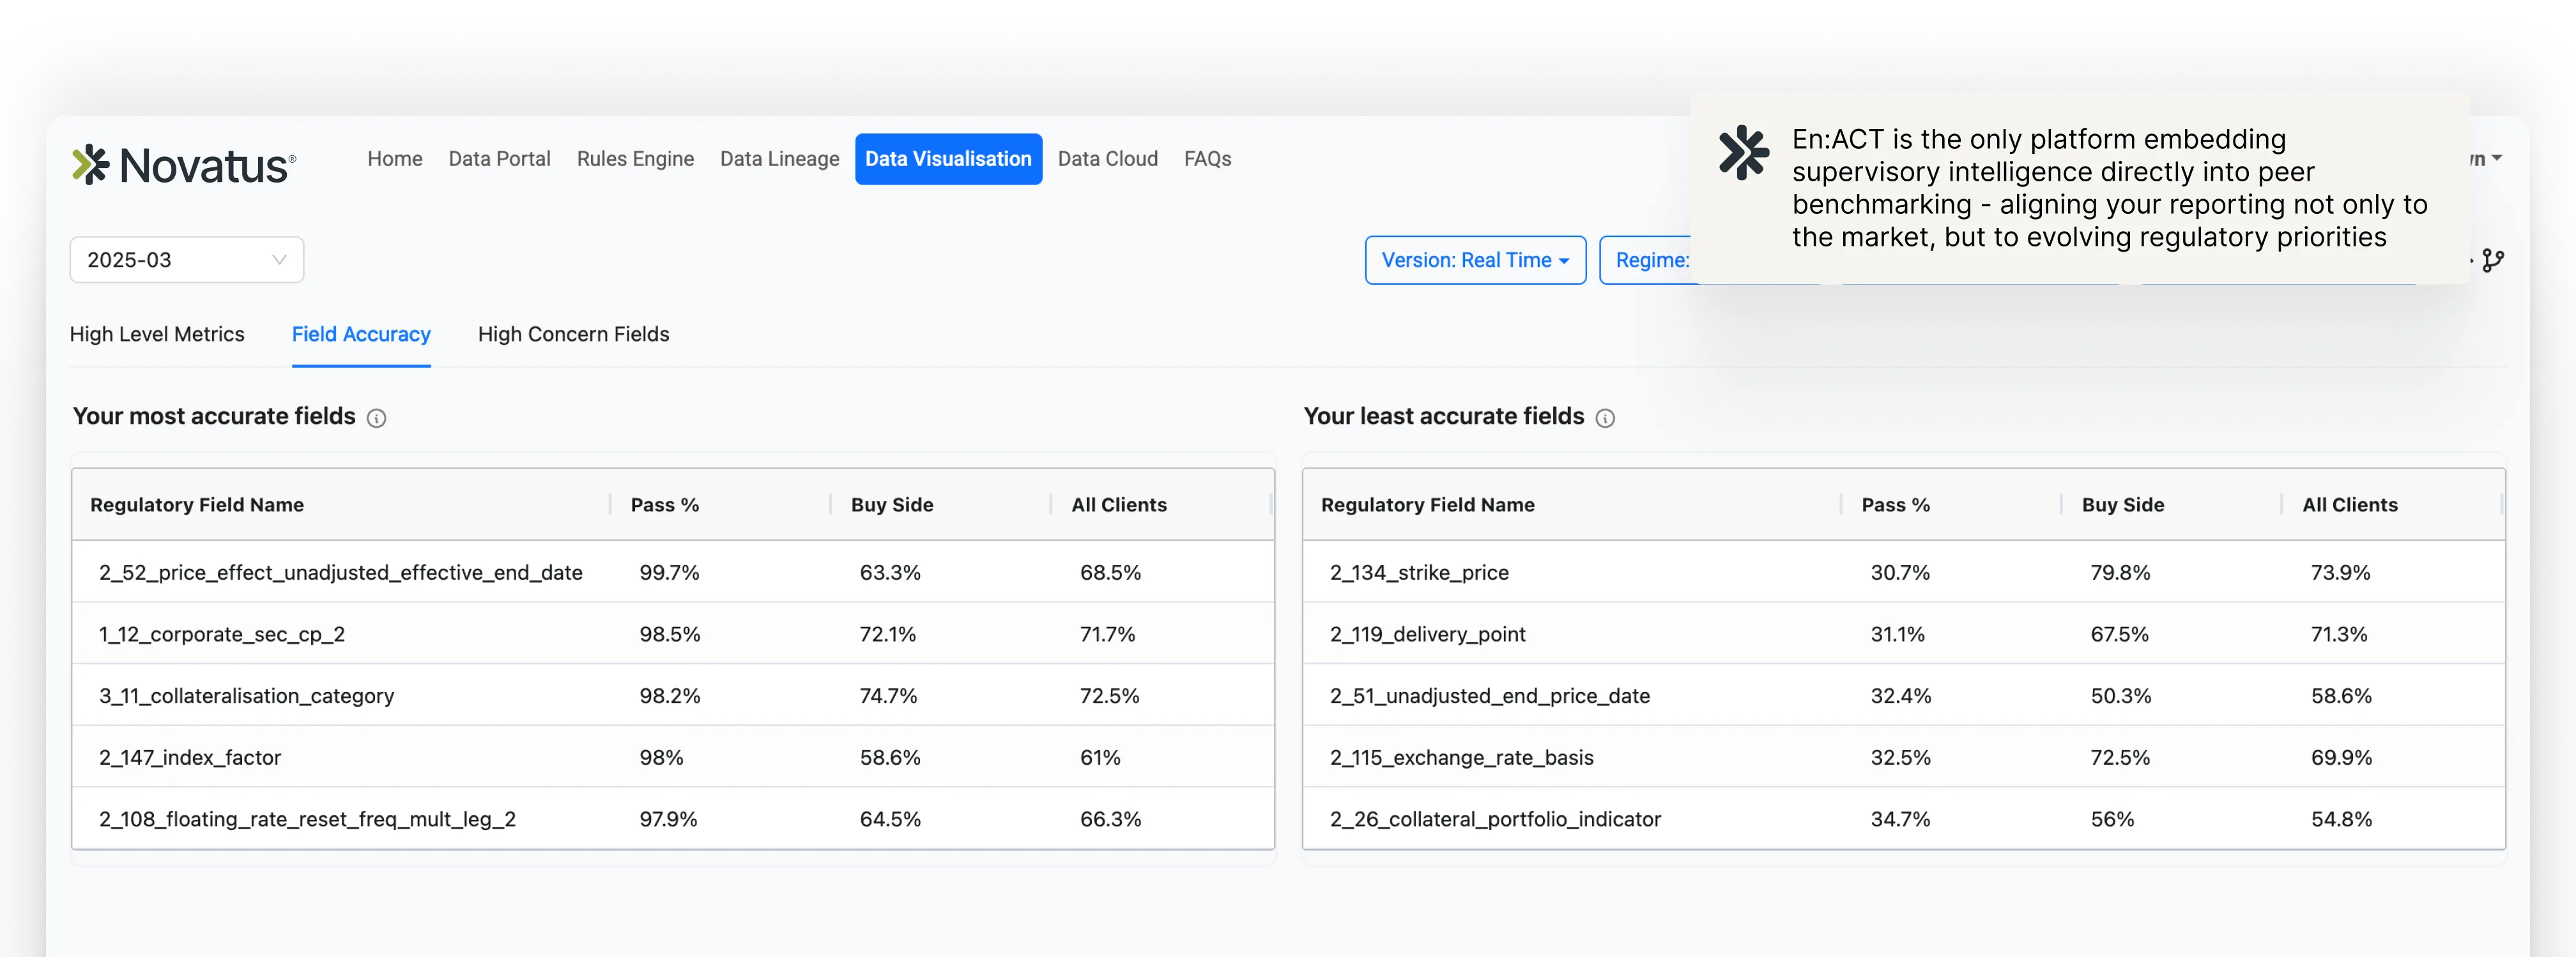Switch to High Concern Fields tab

(x=573, y=335)
